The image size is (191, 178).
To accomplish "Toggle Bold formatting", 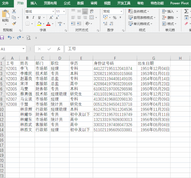I will (27, 18).
